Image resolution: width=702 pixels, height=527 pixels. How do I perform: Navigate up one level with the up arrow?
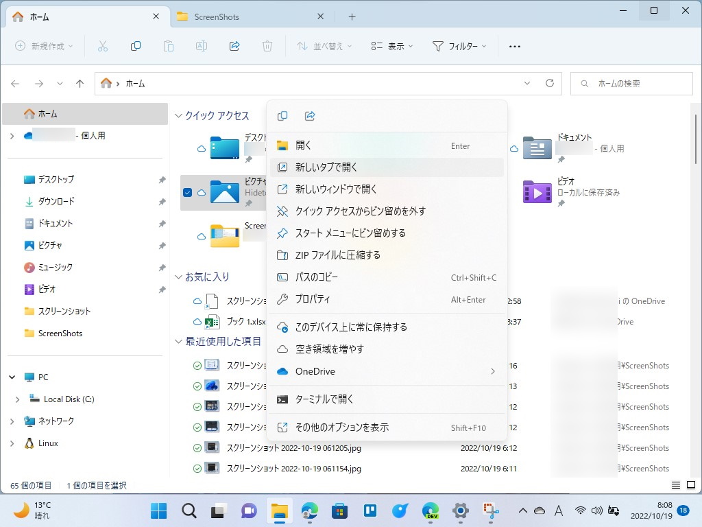click(x=80, y=82)
